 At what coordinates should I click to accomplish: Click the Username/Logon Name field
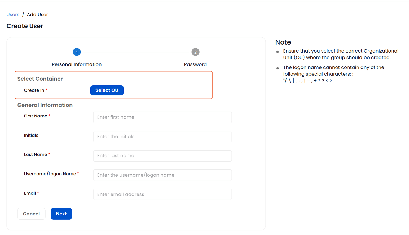[x=162, y=175]
